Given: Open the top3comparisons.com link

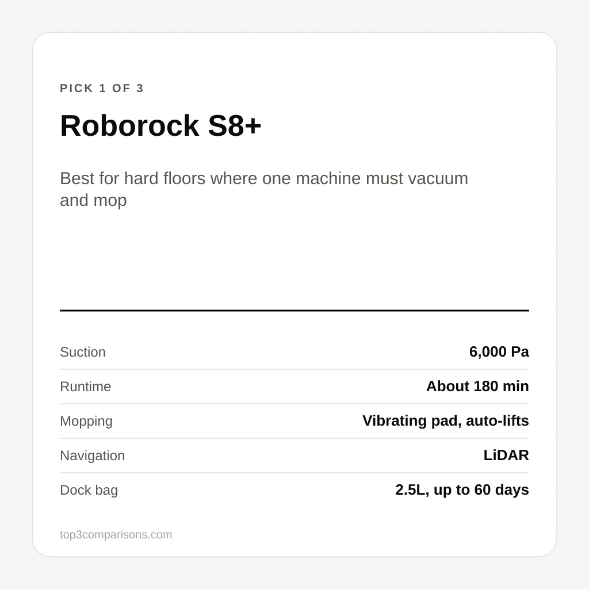Looking at the screenshot, I should [x=116, y=534].
